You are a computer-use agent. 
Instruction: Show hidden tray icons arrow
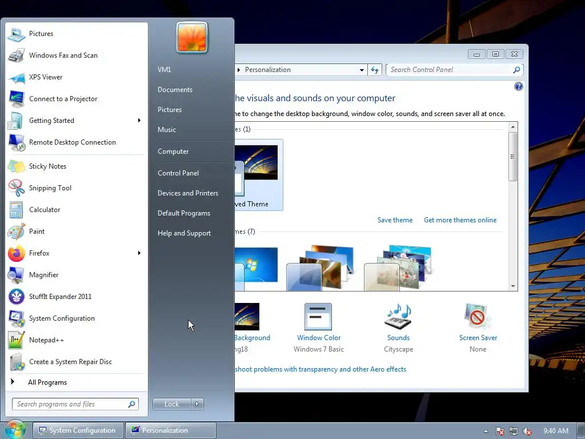(486, 431)
